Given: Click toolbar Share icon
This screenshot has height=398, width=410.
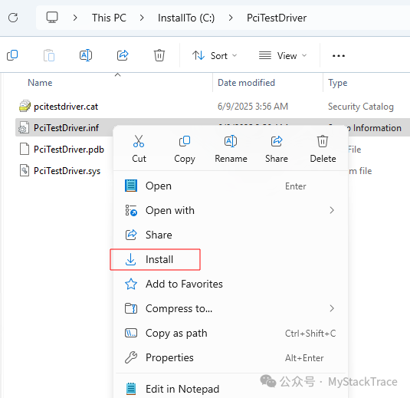Looking at the screenshot, I should (x=123, y=55).
